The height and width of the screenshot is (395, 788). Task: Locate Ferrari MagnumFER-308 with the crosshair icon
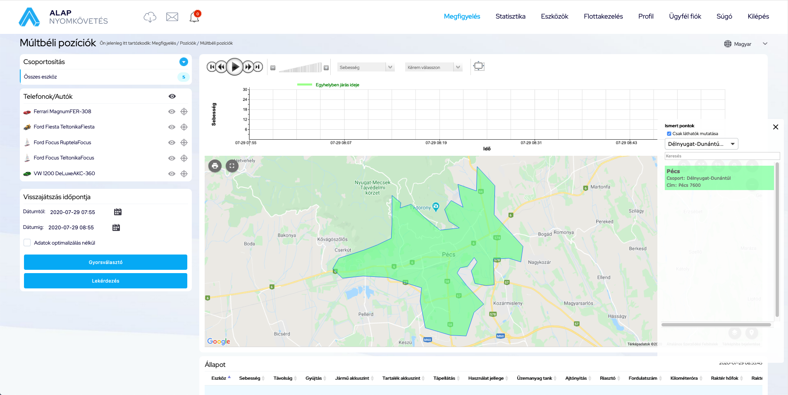coord(184,112)
